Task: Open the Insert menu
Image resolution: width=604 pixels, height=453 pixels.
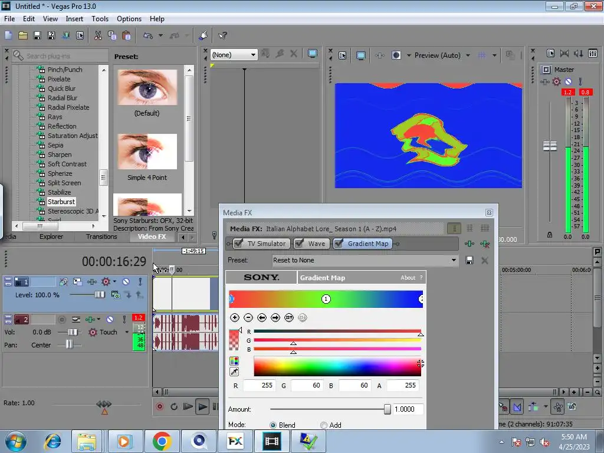Action: pyautogui.click(x=74, y=18)
